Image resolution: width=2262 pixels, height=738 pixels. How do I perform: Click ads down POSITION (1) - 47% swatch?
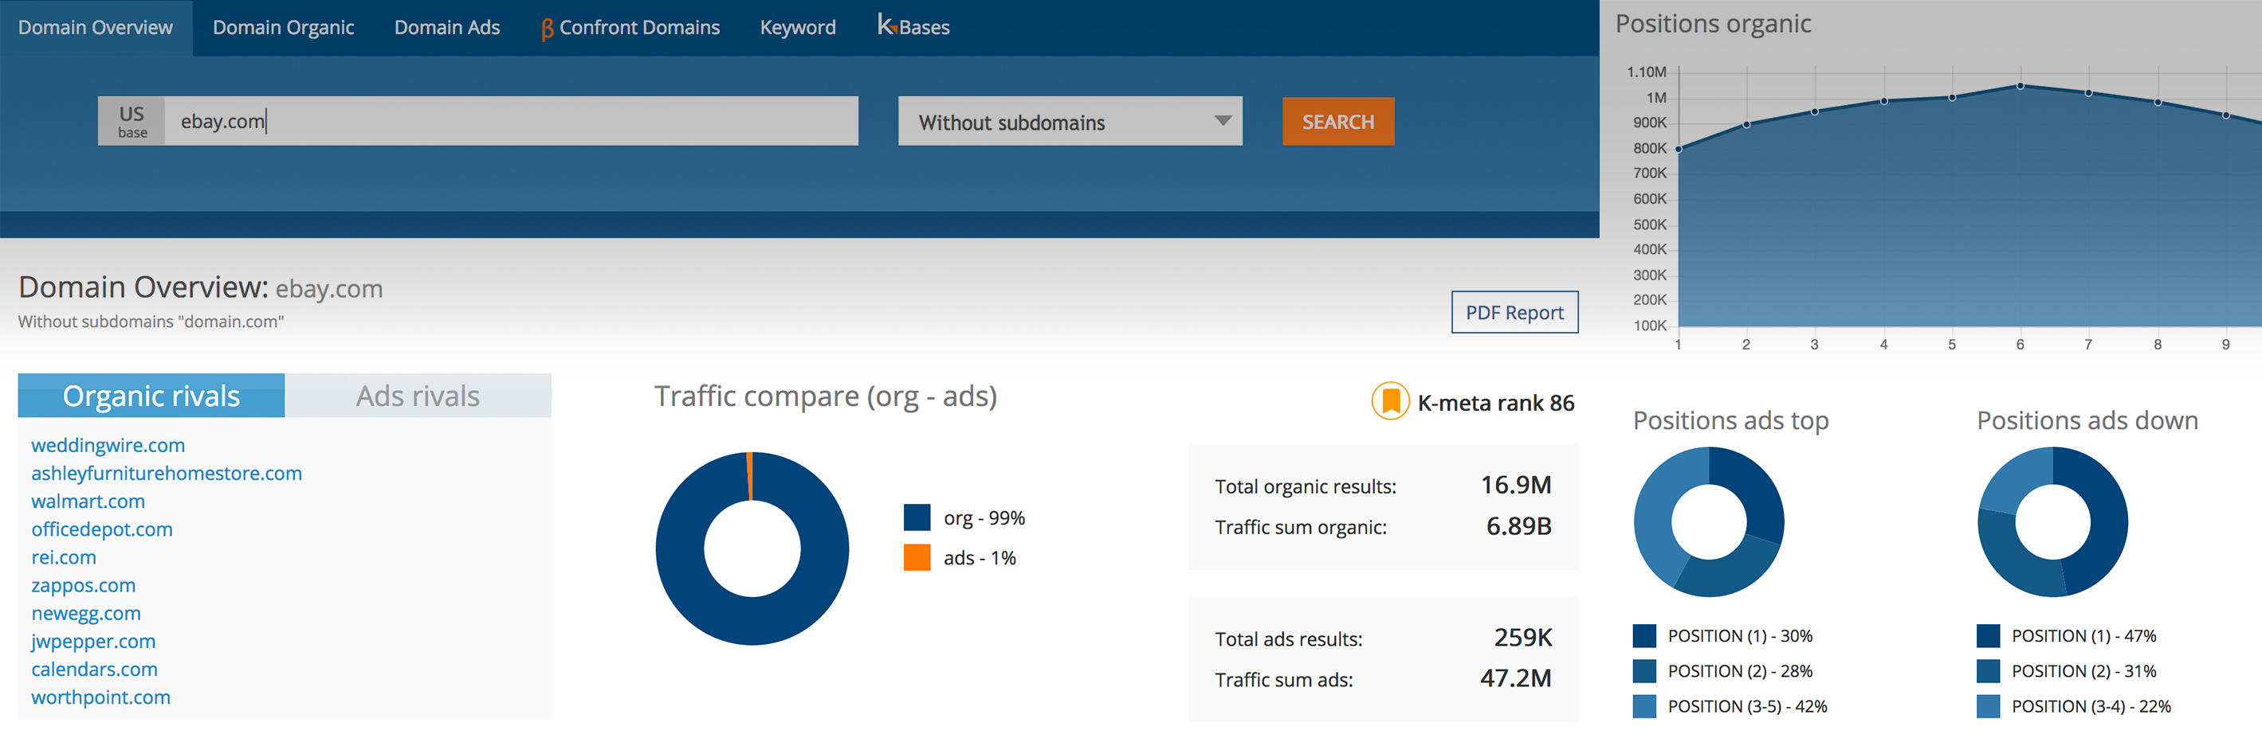tap(1988, 635)
